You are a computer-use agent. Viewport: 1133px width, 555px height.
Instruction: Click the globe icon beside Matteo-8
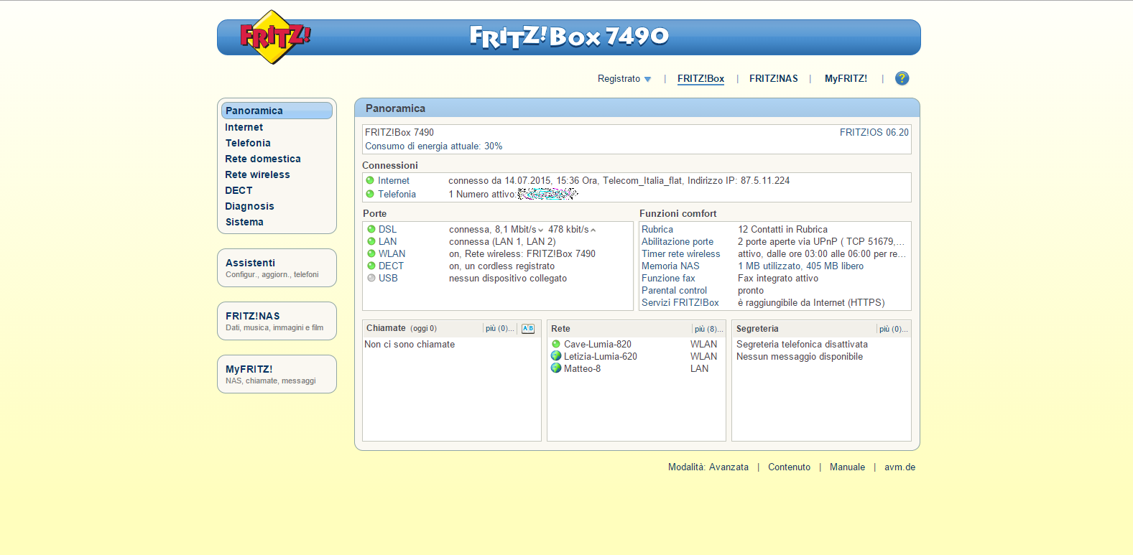click(556, 368)
